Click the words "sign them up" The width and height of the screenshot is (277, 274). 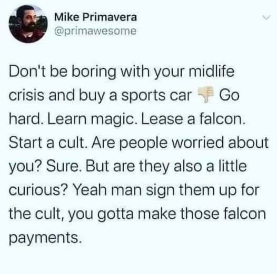coord(191,191)
